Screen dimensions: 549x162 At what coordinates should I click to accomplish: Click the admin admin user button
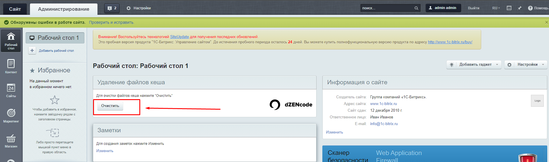tap(443, 8)
